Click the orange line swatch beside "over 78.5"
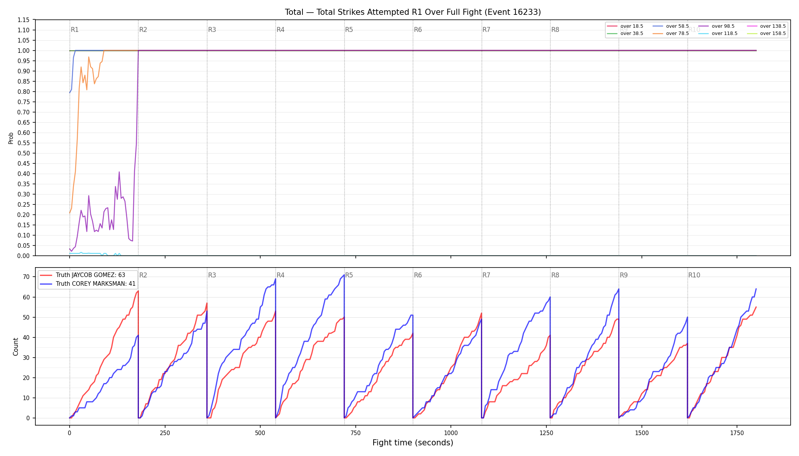Screen dimensions: 799x456 pos(658,33)
